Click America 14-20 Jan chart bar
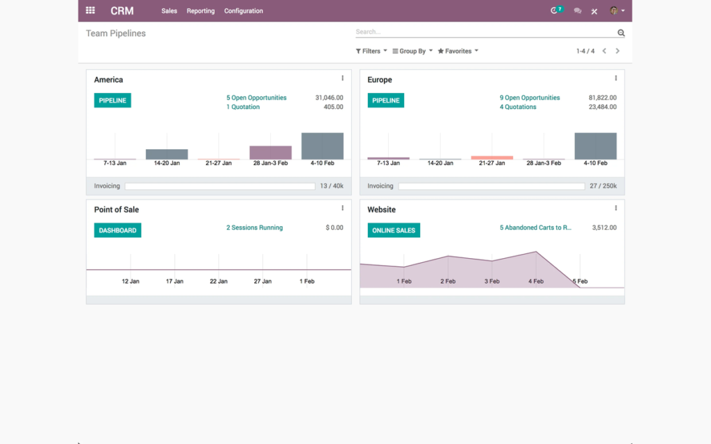 coord(167,154)
